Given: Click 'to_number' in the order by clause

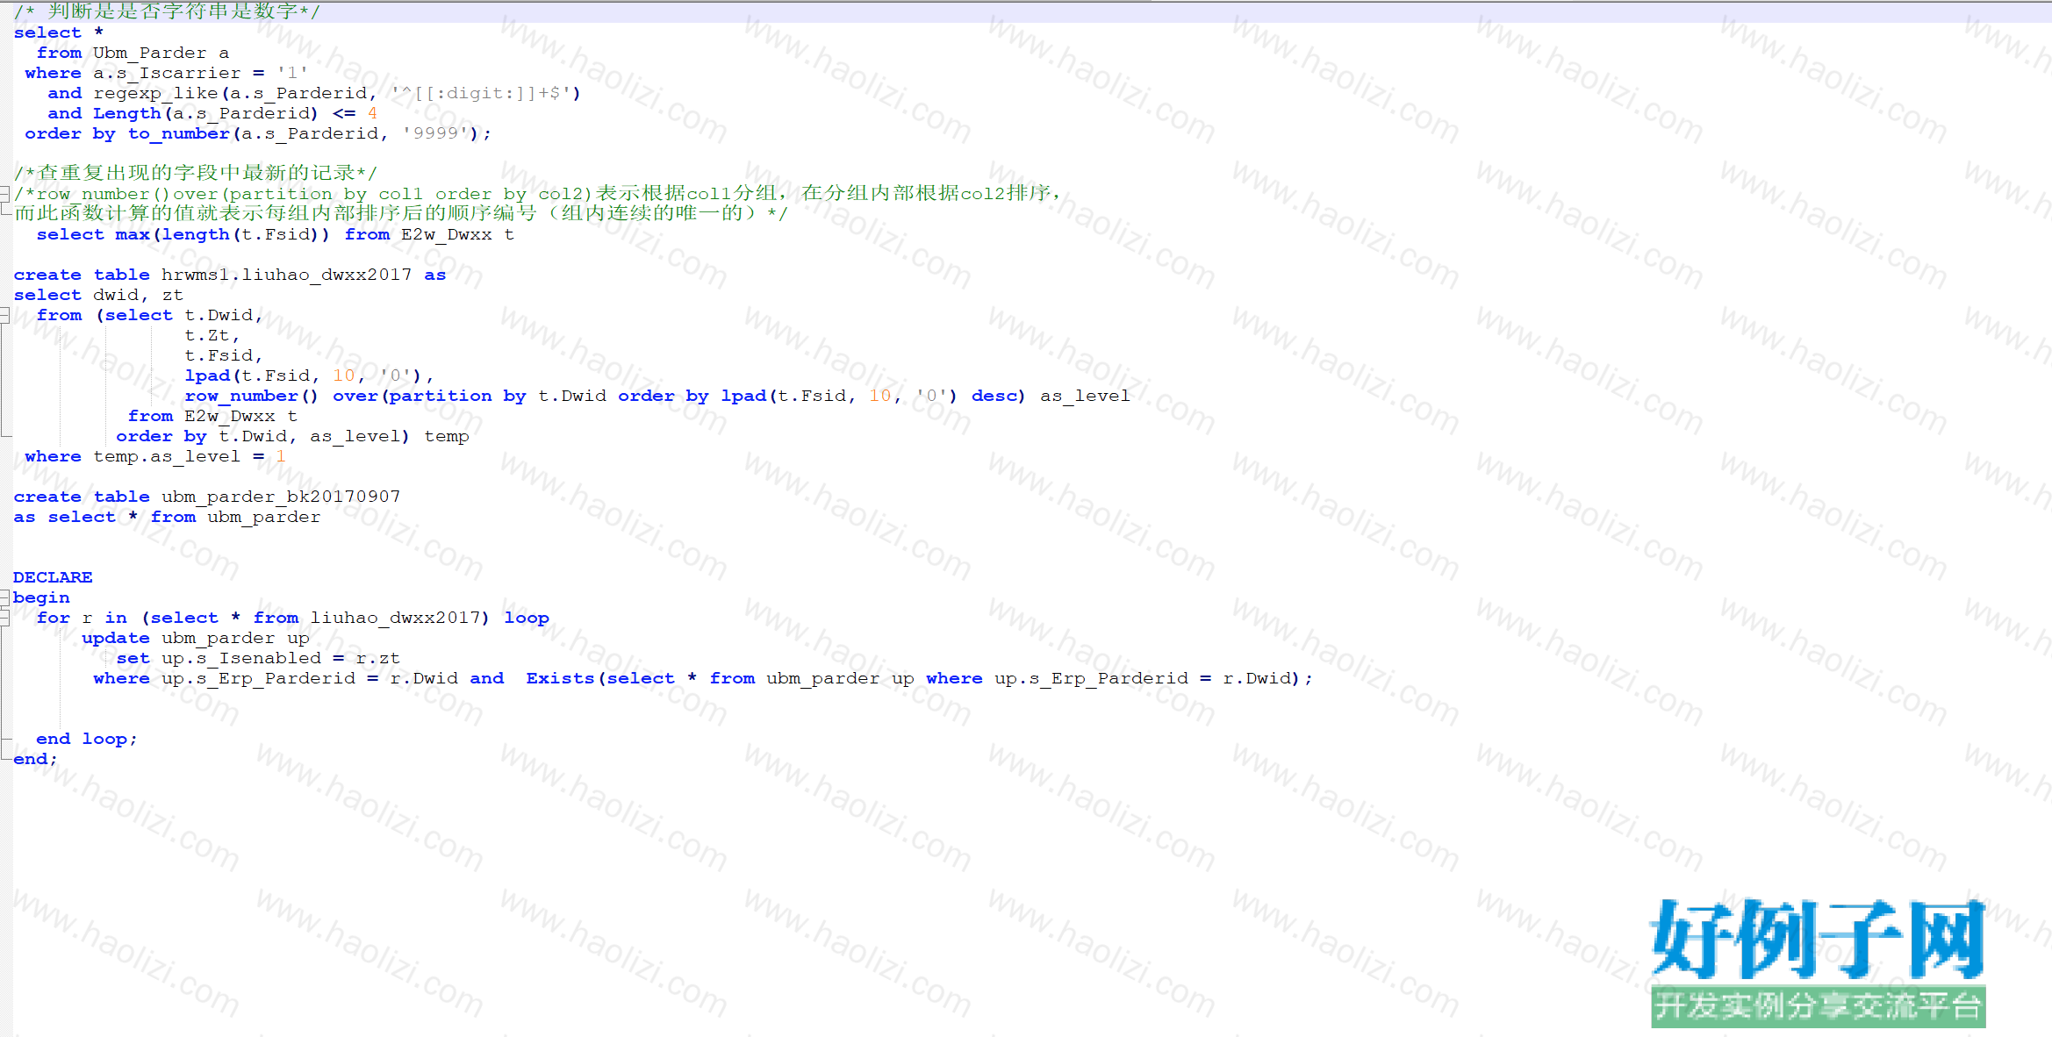Looking at the screenshot, I should [x=179, y=133].
